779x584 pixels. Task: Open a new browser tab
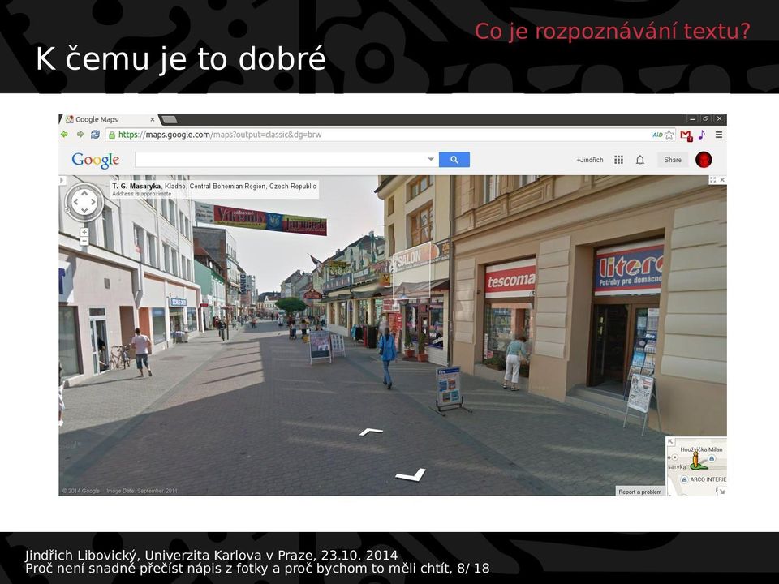point(169,120)
